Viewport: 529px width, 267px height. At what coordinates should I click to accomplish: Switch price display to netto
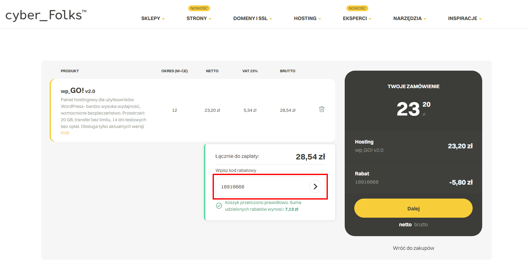point(405,225)
